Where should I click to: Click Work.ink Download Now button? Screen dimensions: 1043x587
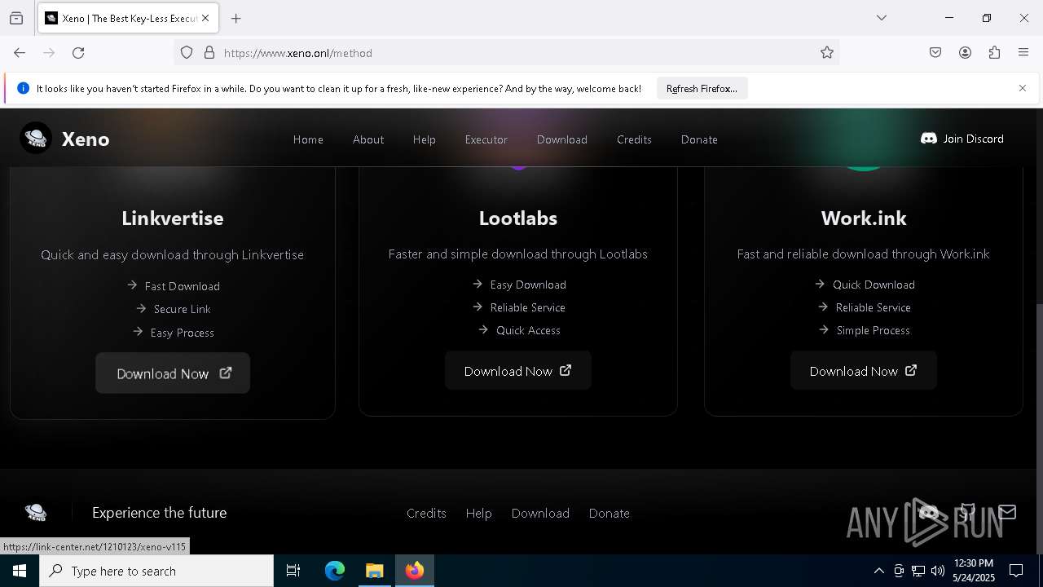864,371
